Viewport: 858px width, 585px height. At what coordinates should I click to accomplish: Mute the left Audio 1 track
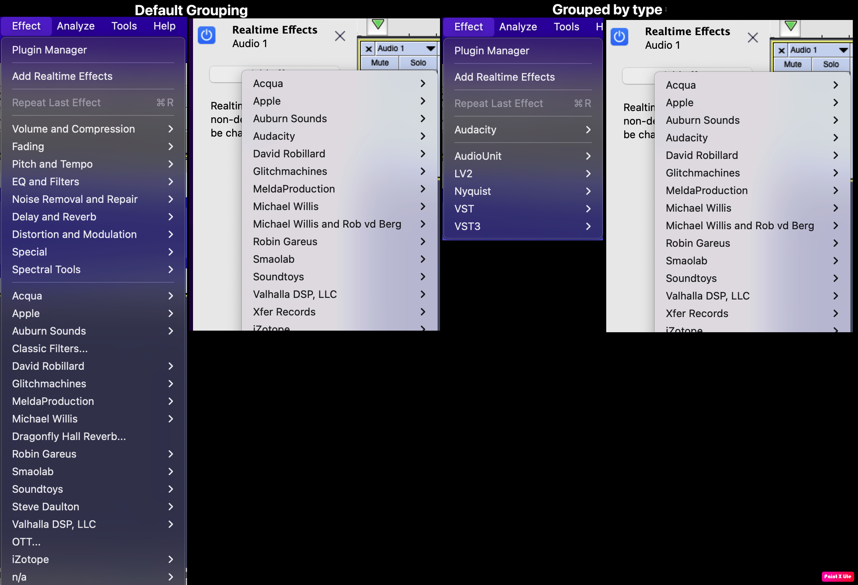[380, 63]
